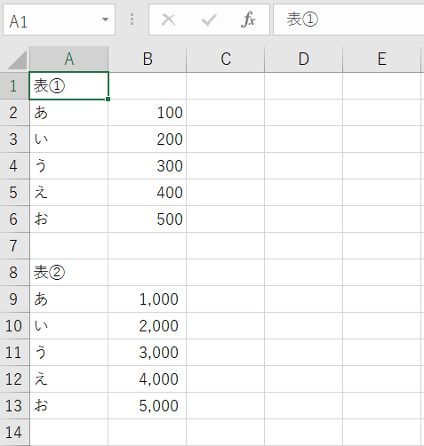This screenshot has height=446, width=424.
Task: Click cell A12 containing え
Action: 69,379
